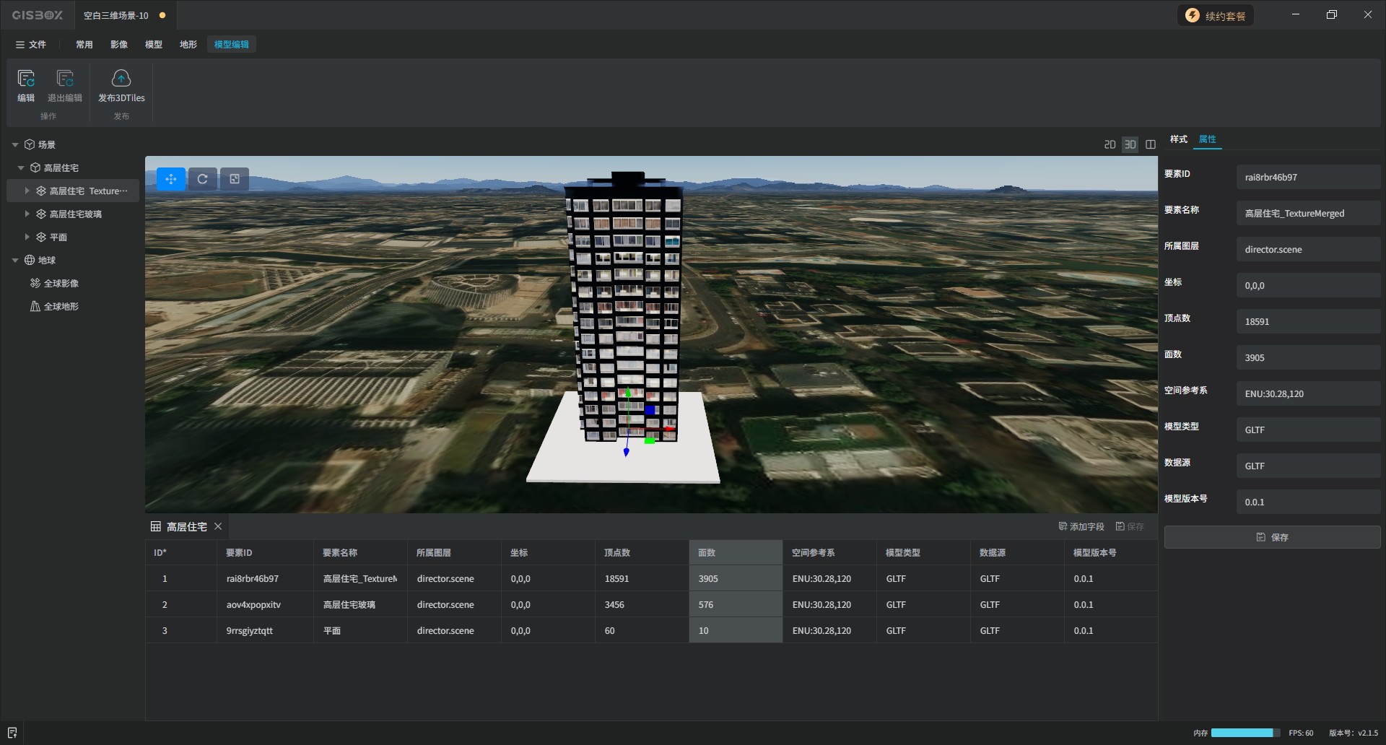Open the 文件 file menu
This screenshot has height=745, width=1386.
30,45
